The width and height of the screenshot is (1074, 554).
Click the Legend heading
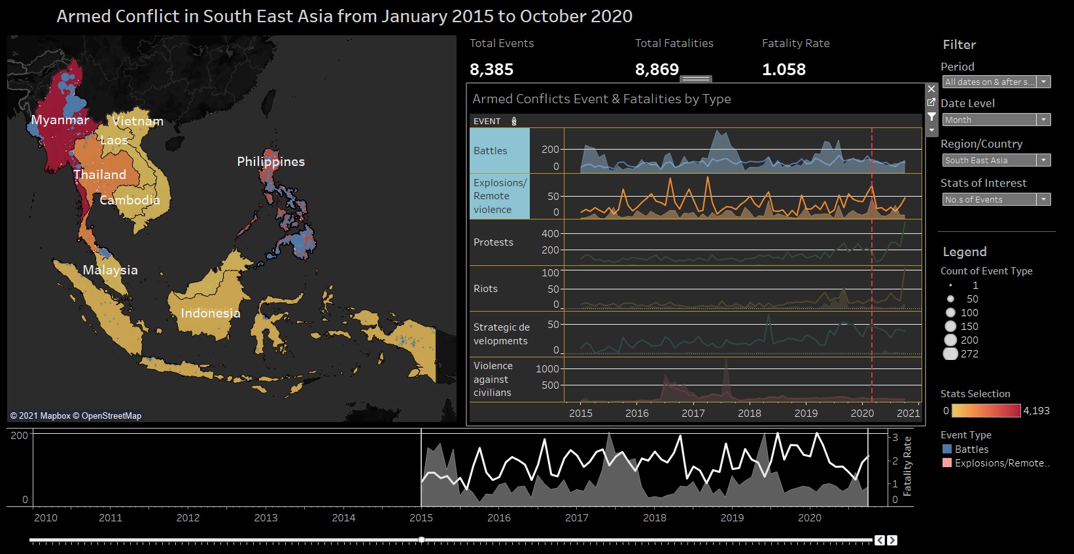[965, 252]
